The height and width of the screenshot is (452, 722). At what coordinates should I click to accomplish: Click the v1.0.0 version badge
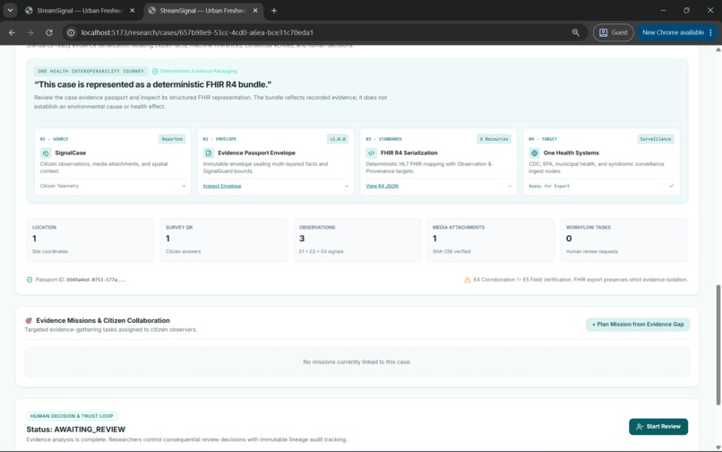point(338,139)
